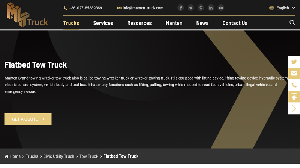
Task: Click the Twitter icon in the header
Action: click(191, 8)
